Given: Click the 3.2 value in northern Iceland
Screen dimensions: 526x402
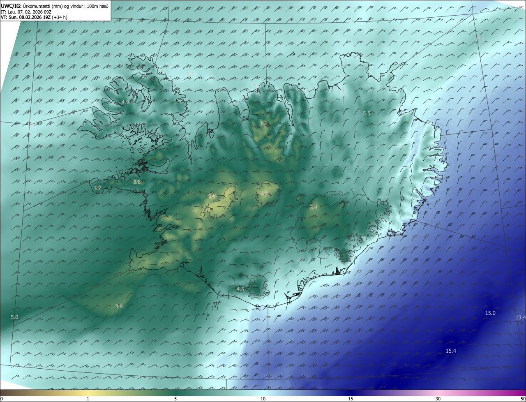Looking at the screenshot, I should point(263,123).
